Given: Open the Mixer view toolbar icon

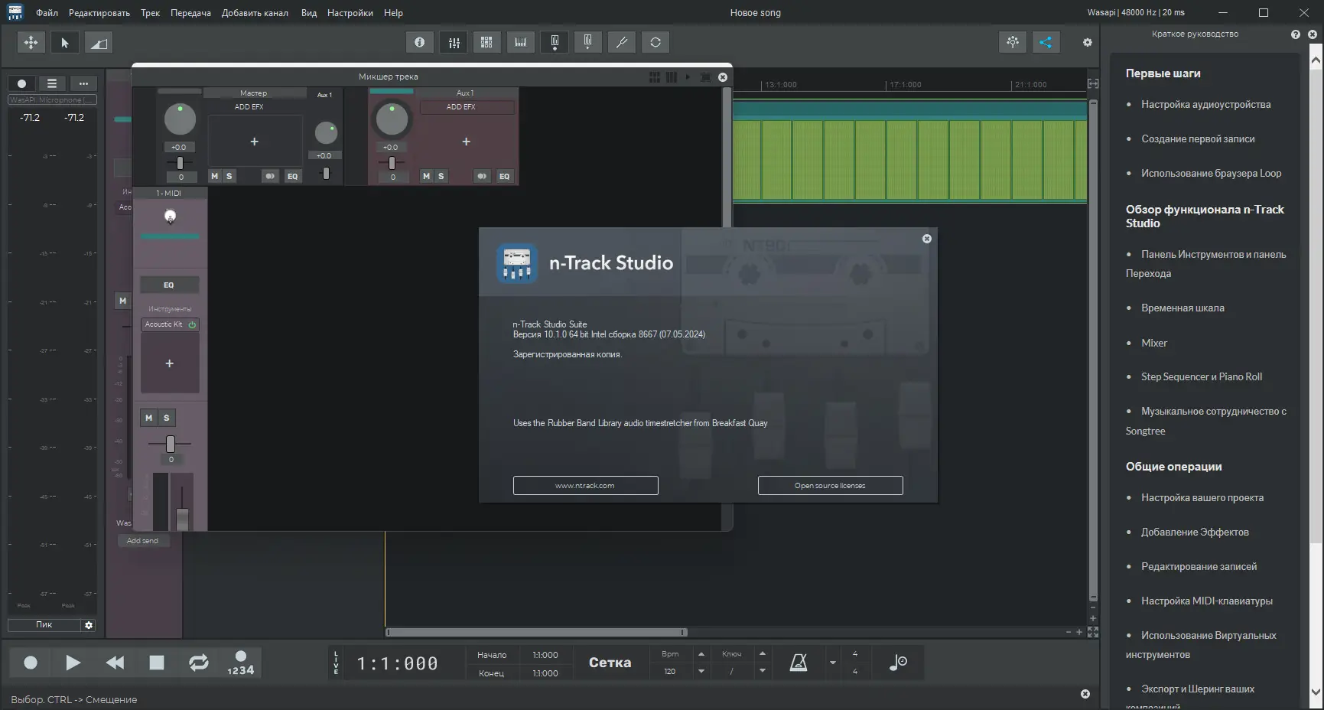Looking at the screenshot, I should (454, 42).
